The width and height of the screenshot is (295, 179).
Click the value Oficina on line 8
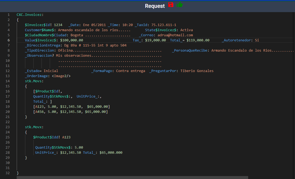tap(65, 50)
